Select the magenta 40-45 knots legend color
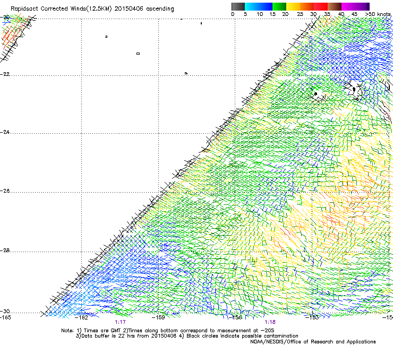 [348, 6]
